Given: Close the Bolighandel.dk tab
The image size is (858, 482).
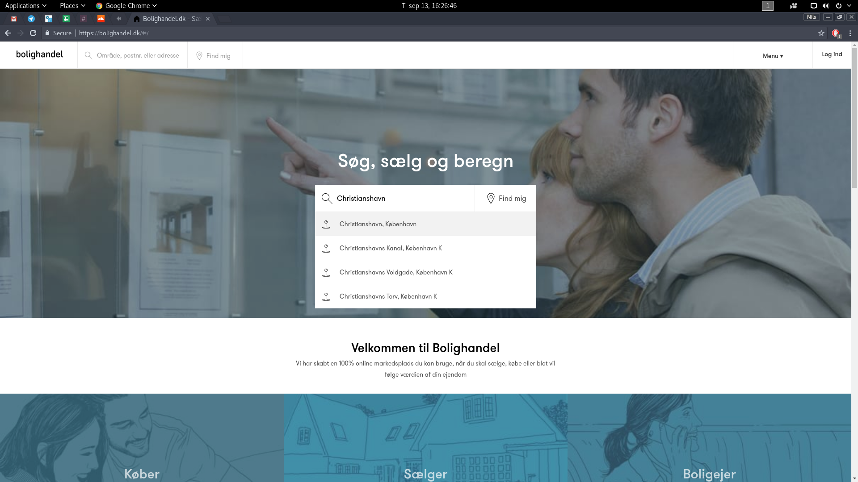Looking at the screenshot, I should point(208,19).
